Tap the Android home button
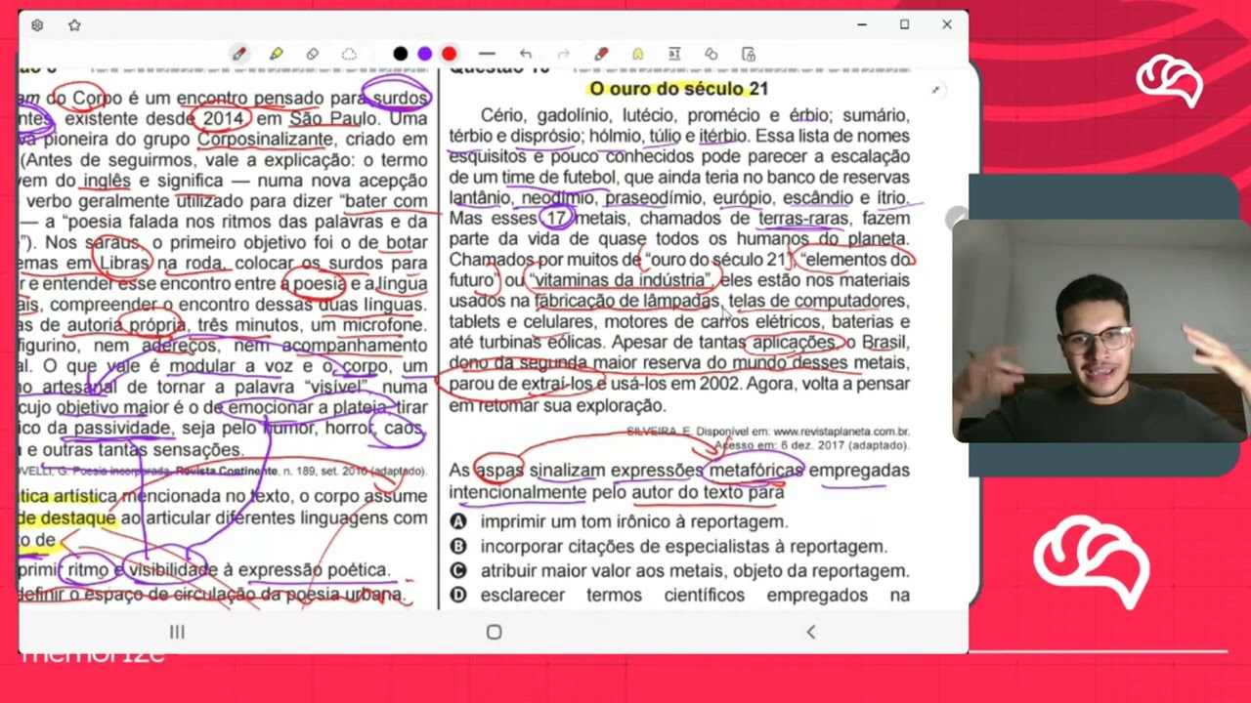The height and width of the screenshot is (703, 1251). tap(494, 632)
